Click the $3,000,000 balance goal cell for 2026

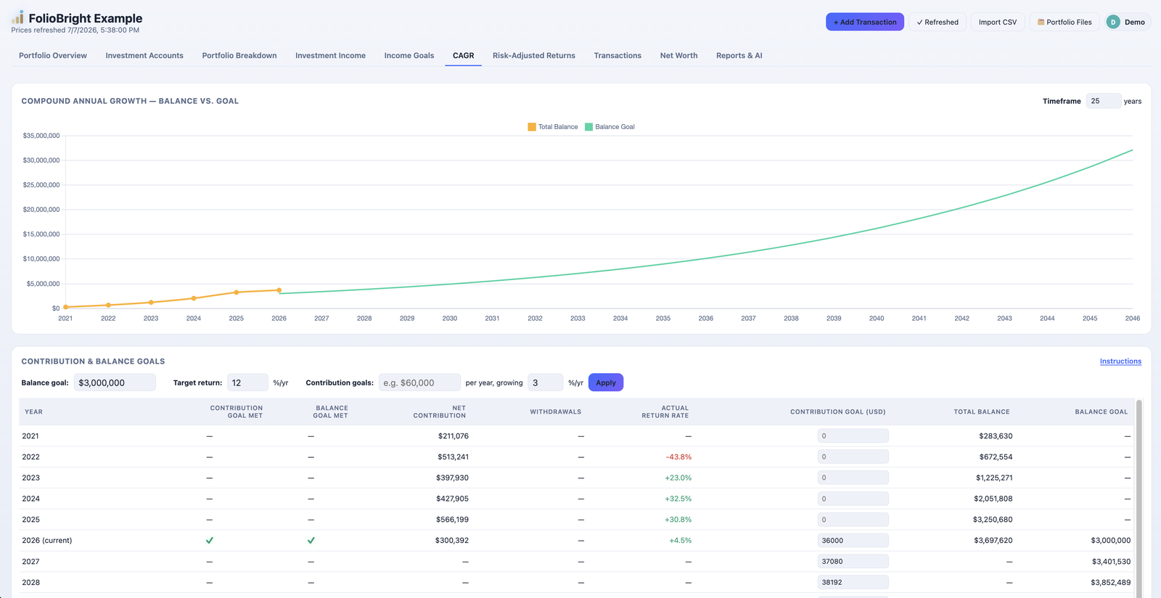(1111, 541)
